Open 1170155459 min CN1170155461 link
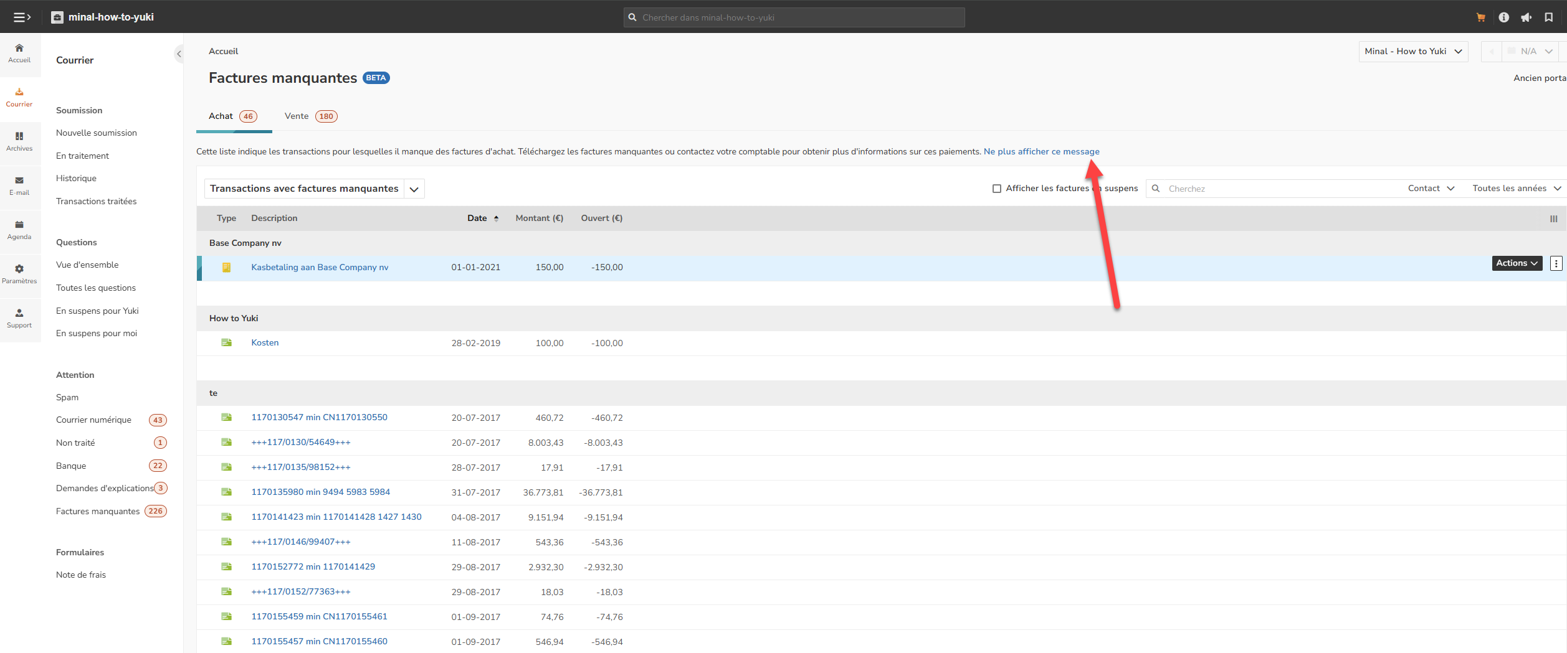This screenshot has width=1567, height=653. tap(319, 617)
